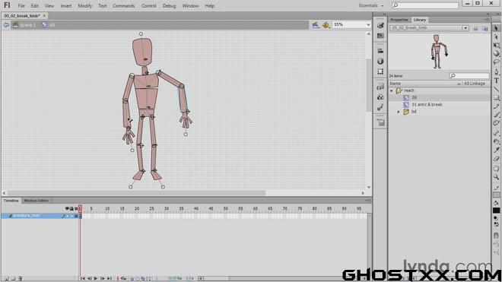Click the Play button in timeline controls

point(96,278)
